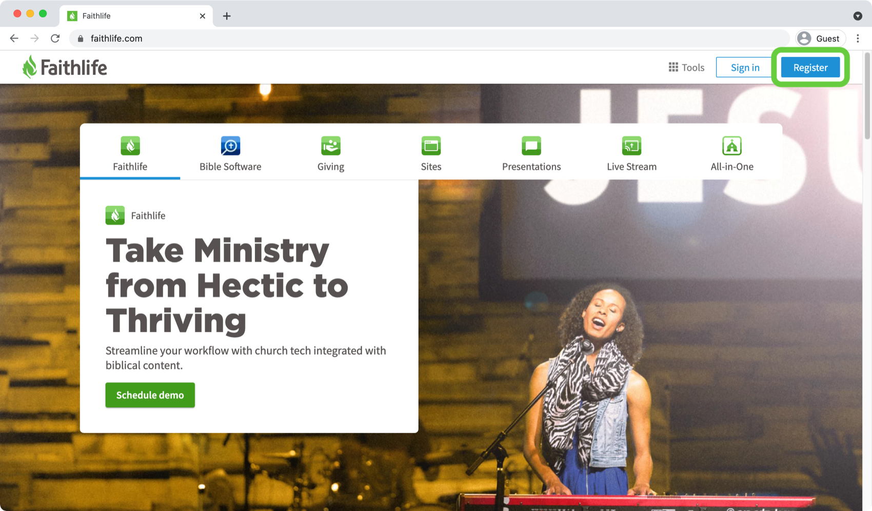Reload the page with the refresh icon
Screen dimensions: 872x511
point(55,38)
